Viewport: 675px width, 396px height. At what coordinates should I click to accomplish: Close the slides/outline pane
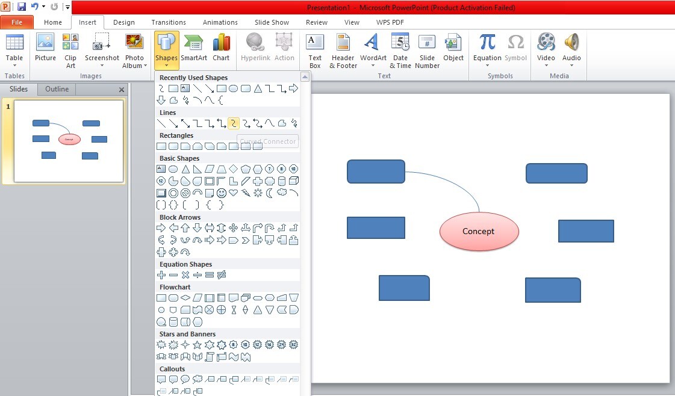coord(122,90)
